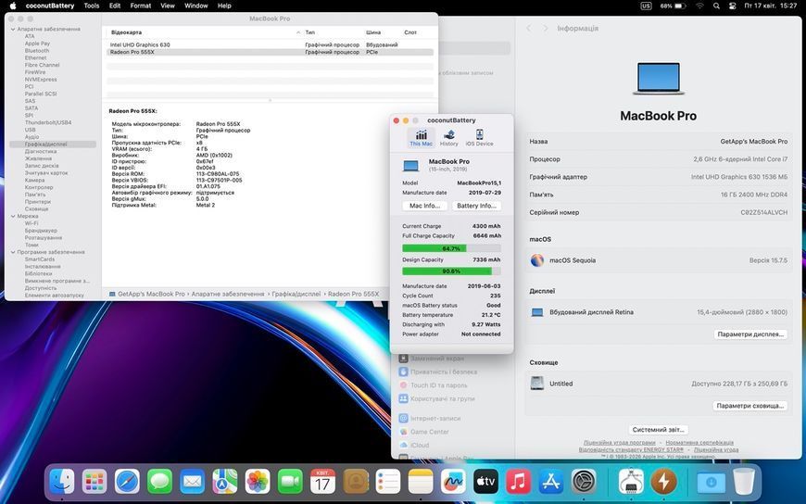Open Maps from the Dock
The height and width of the screenshot is (504, 806).
[x=224, y=482]
